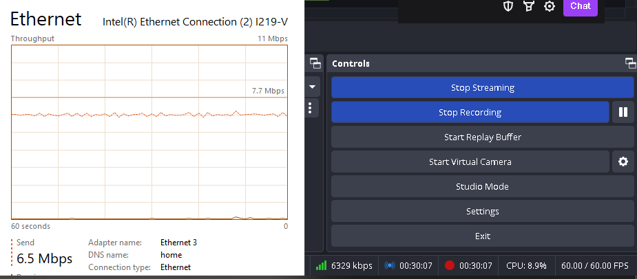Enable Studio Mode
The height and width of the screenshot is (279, 637).
click(483, 186)
